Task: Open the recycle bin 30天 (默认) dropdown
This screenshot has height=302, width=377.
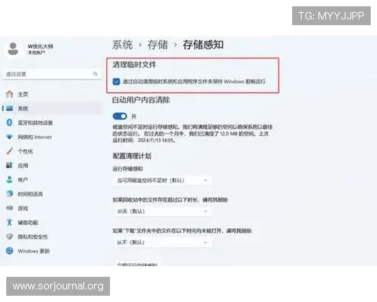Action: (162, 211)
